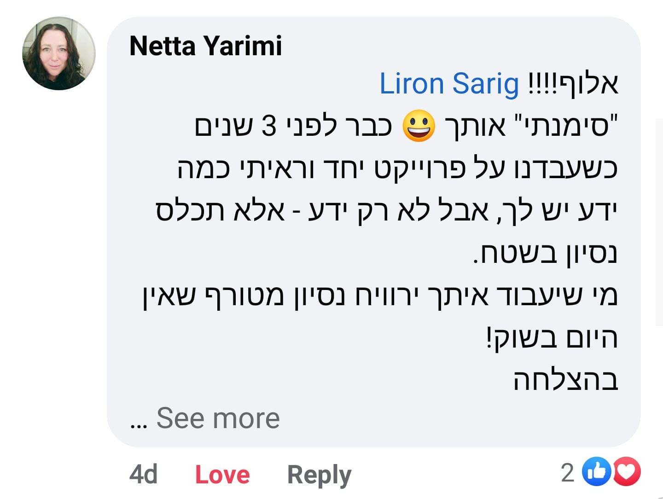Reveal the truncated comment text

tap(216, 418)
